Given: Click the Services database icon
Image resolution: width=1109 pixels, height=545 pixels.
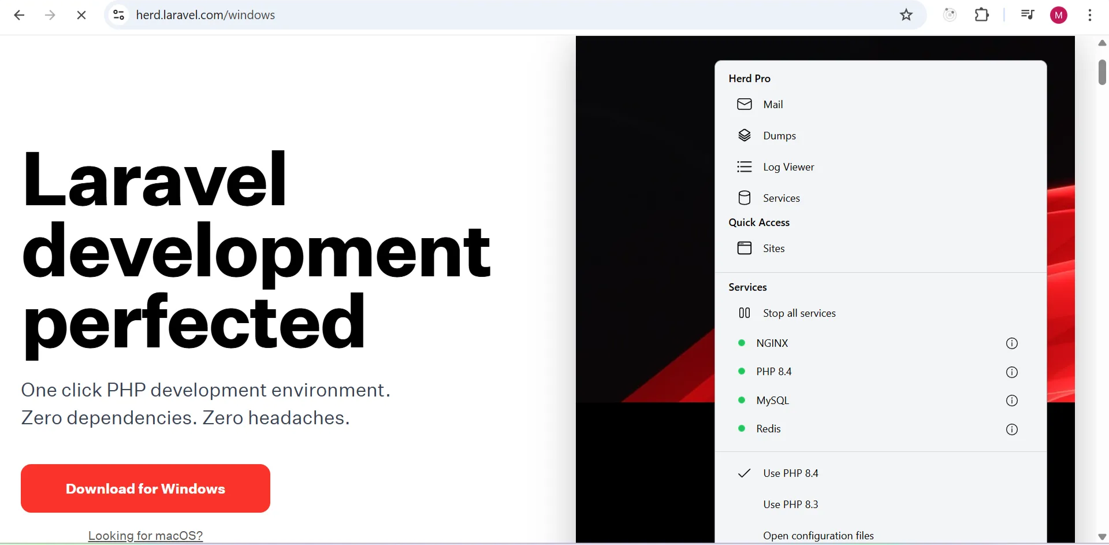Looking at the screenshot, I should (745, 198).
